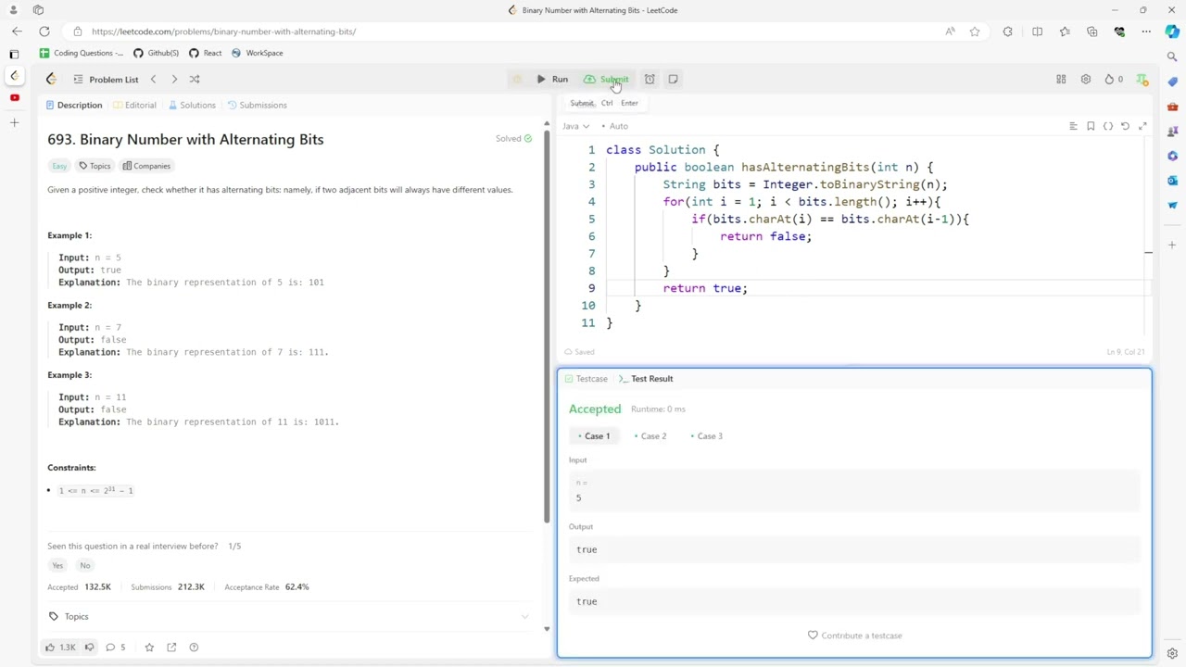This screenshot has height=667, width=1186.
Task: Click Contribute a testcase link
Action: coord(854,636)
